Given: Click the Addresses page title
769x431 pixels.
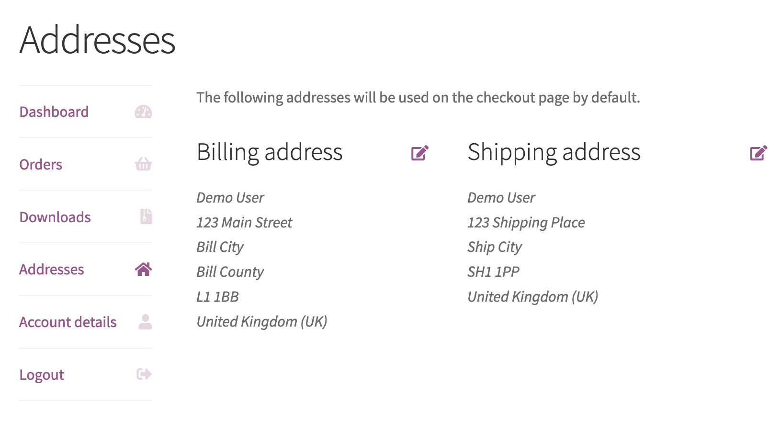Looking at the screenshot, I should point(97,40).
